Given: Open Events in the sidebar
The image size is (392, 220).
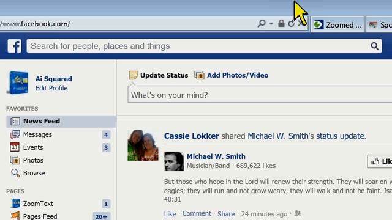Looking at the screenshot, I should click(33, 147).
